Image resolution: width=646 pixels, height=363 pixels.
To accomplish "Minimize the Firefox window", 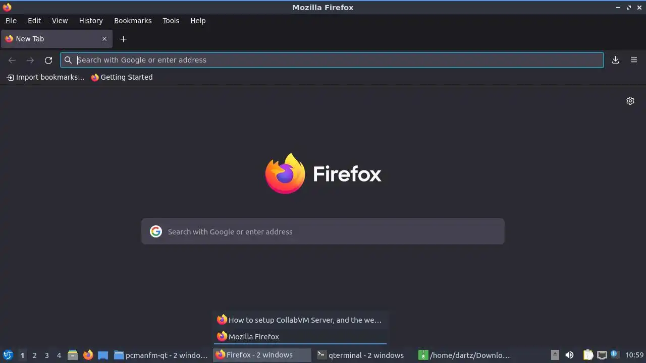I will point(618,7).
